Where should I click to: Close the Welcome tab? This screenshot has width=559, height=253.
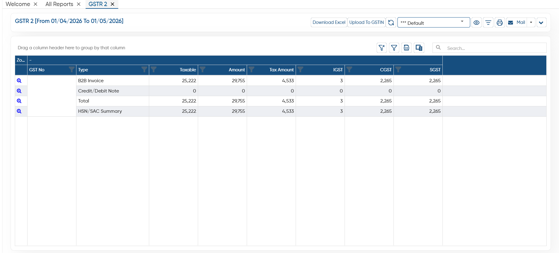35,4
